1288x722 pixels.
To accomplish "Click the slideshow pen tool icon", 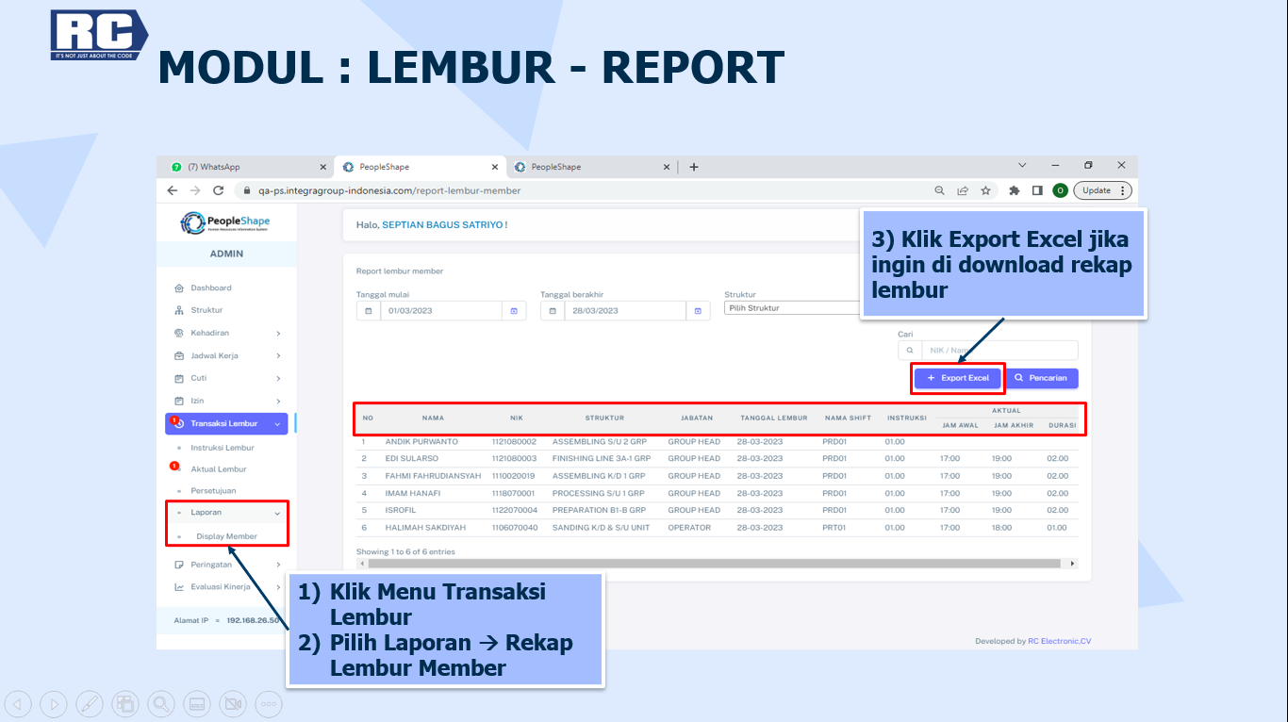I will click(x=89, y=703).
